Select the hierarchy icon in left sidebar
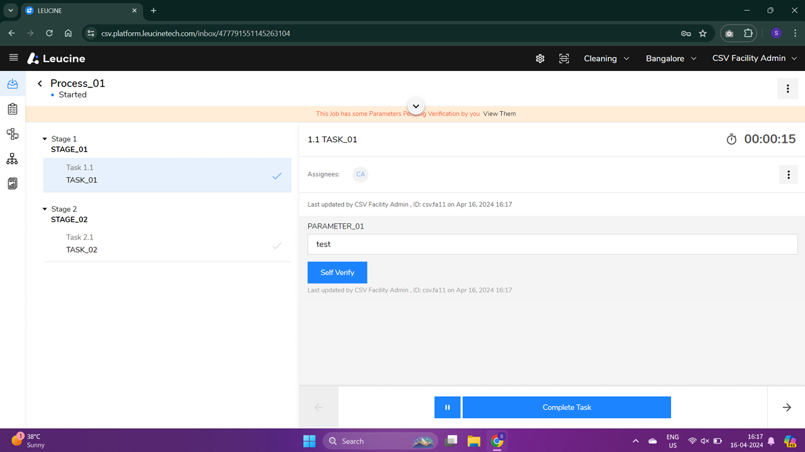Screen dimensions: 805x452 (x=13, y=159)
